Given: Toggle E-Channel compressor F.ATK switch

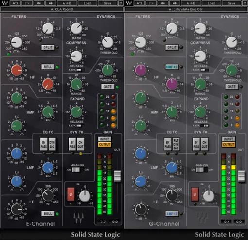Looking at the screenshot, I should point(80,70).
